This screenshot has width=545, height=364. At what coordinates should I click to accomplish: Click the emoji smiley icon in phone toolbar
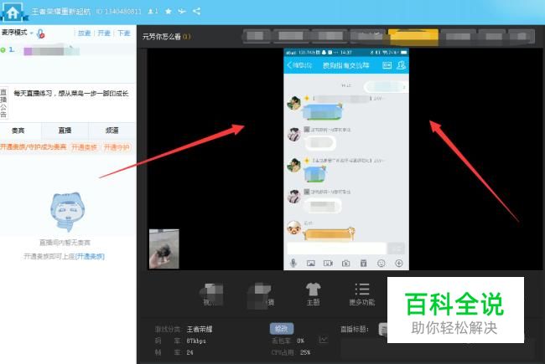pos(381,264)
